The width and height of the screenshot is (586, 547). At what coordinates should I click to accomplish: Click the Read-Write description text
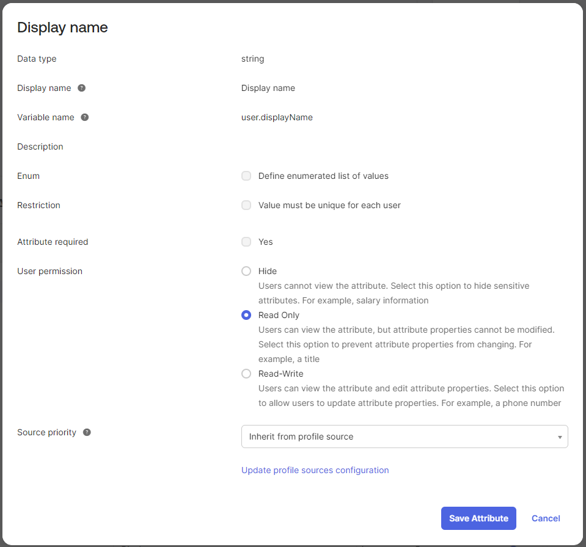(411, 396)
